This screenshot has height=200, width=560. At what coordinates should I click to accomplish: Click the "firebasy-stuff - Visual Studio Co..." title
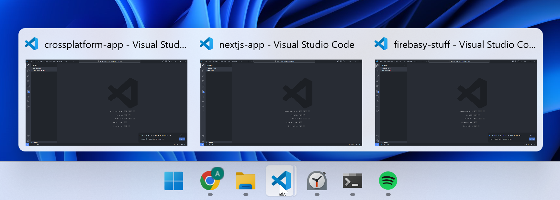point(465,45)
